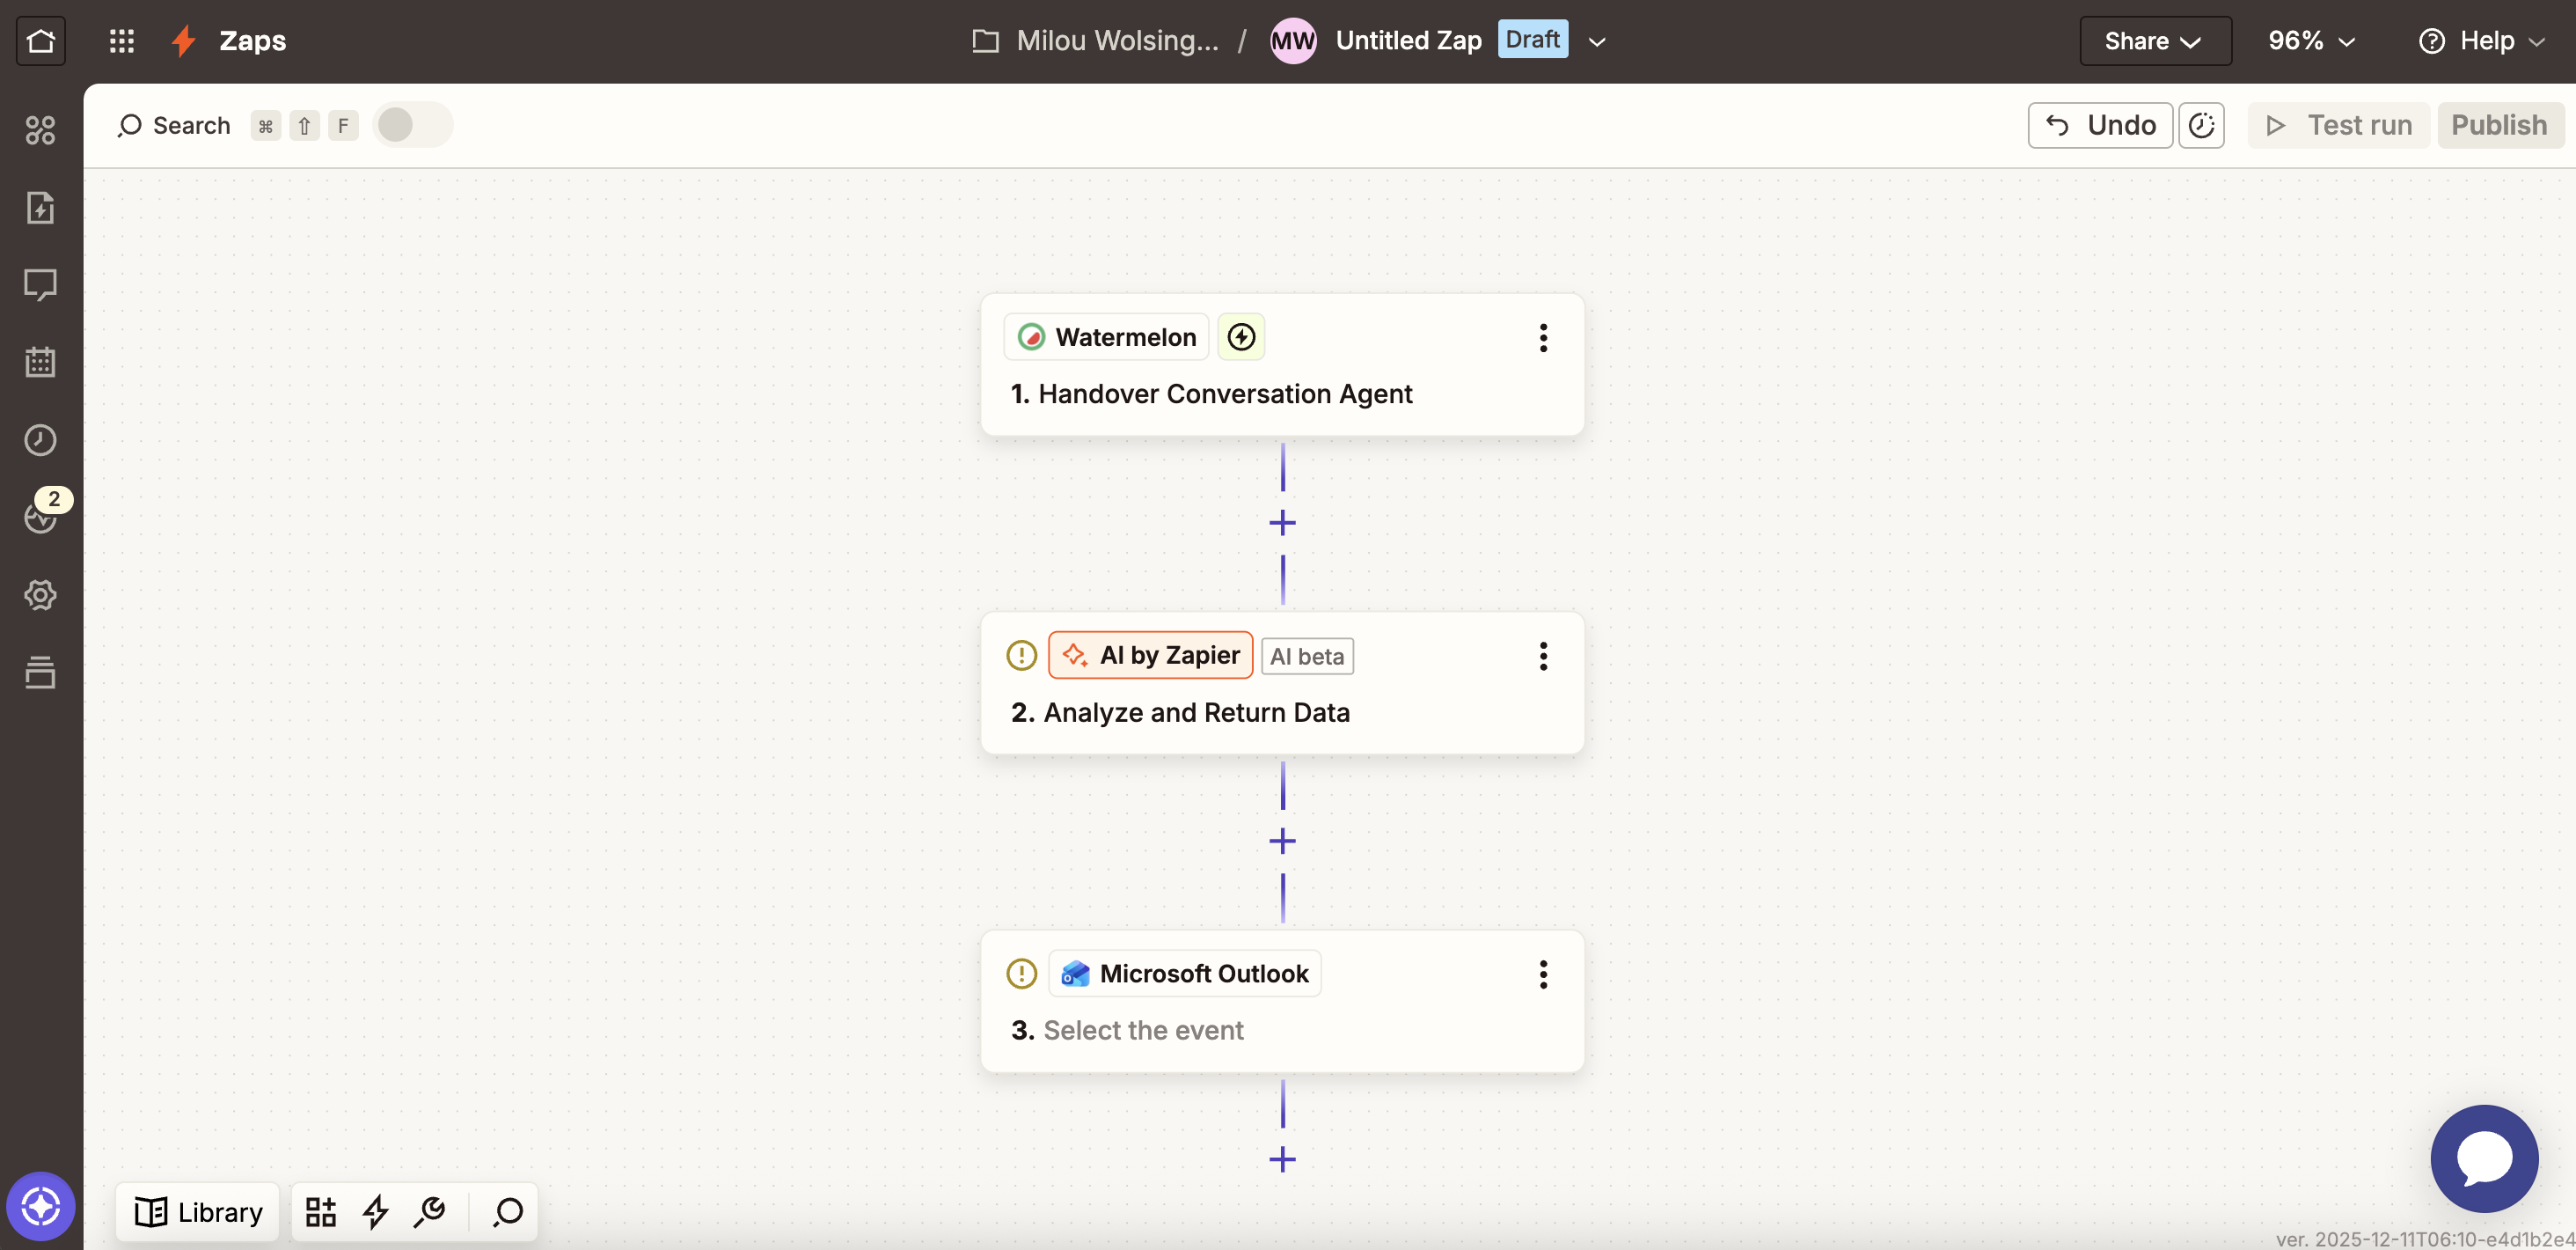This screenshot has width=2576, height=1250.
Task: Open the Library panel button
Action: [198, 1212]
